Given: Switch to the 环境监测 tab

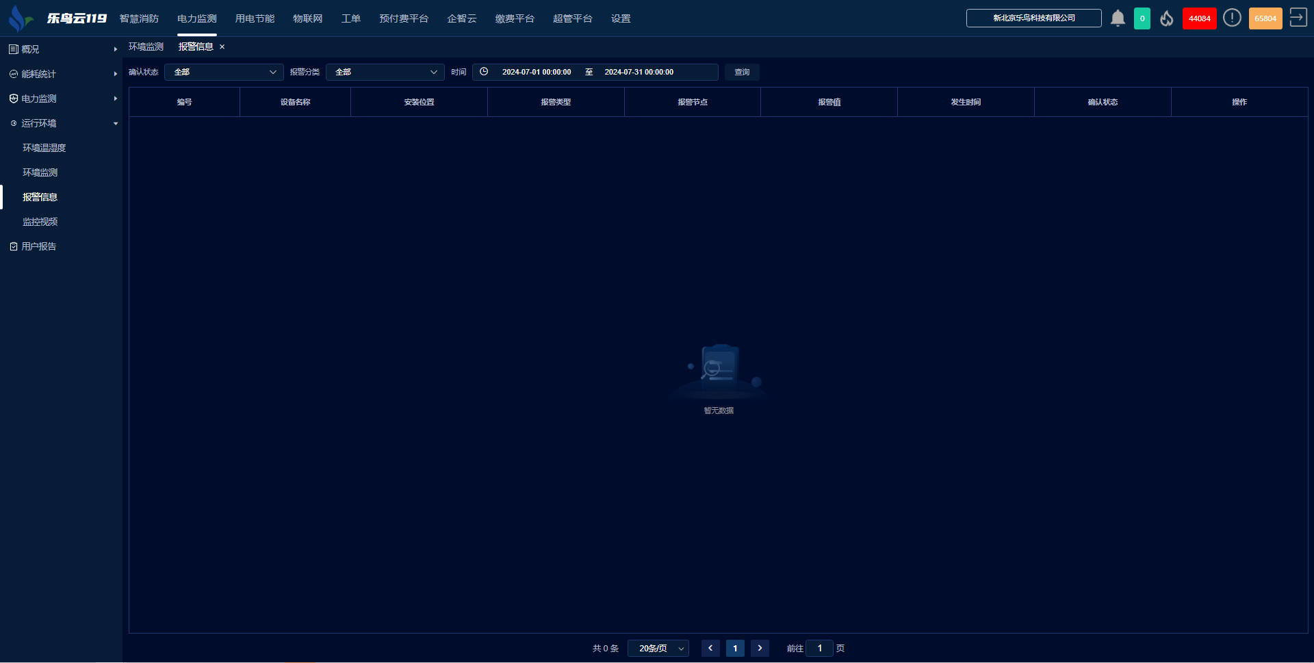Looking at the screenshot, I should [146, 47].
